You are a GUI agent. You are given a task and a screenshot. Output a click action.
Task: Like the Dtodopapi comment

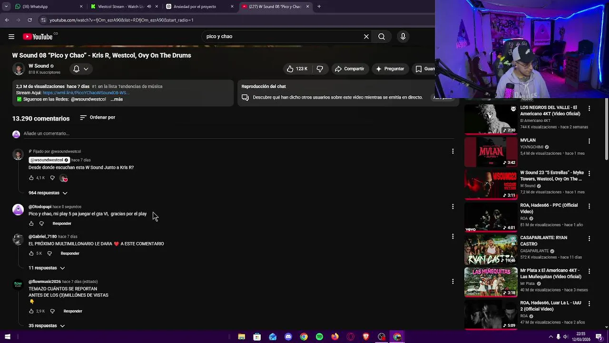coord(31,223)
